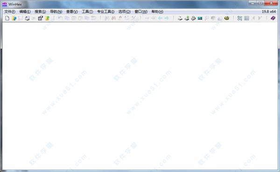Click the greyed-out left triangle position icon
This screenshot has height=172, width=280.
pyautogui.click(x=253, y=18)
